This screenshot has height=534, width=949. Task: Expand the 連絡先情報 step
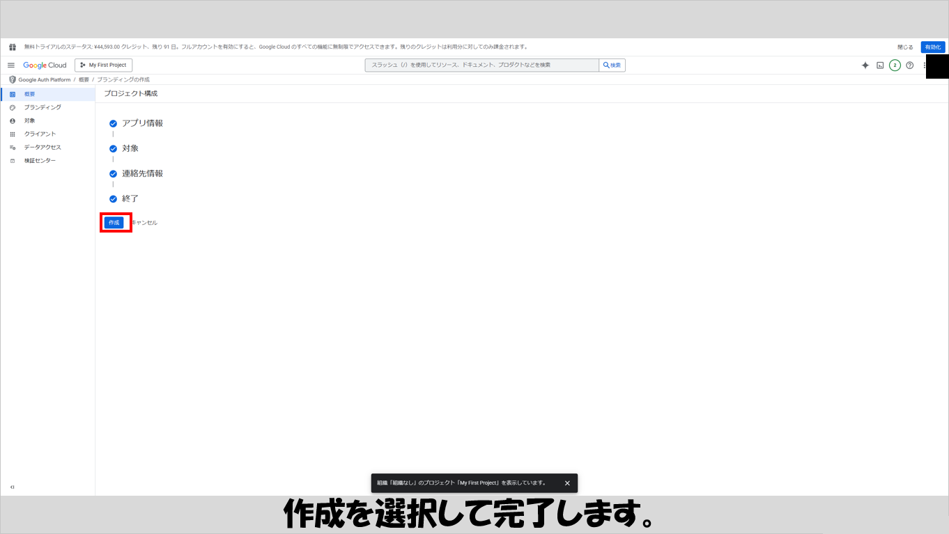pos(142,173)
